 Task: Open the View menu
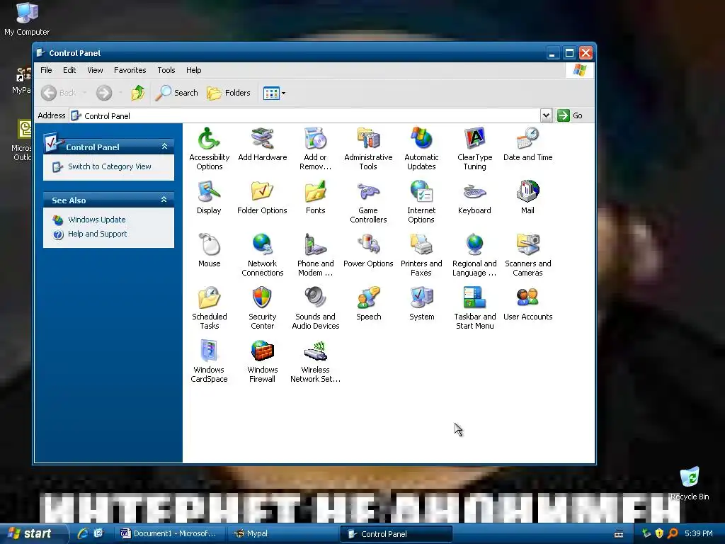[x=95, y=70]
